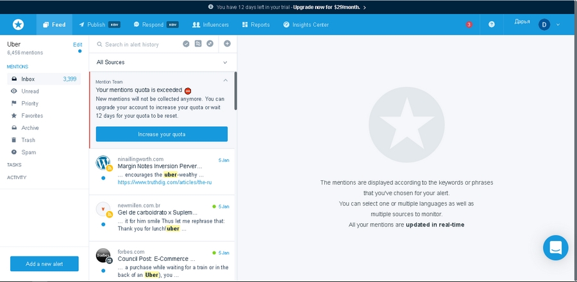Toggle unread dot on newmillen.com.br mention

point(103,224)
